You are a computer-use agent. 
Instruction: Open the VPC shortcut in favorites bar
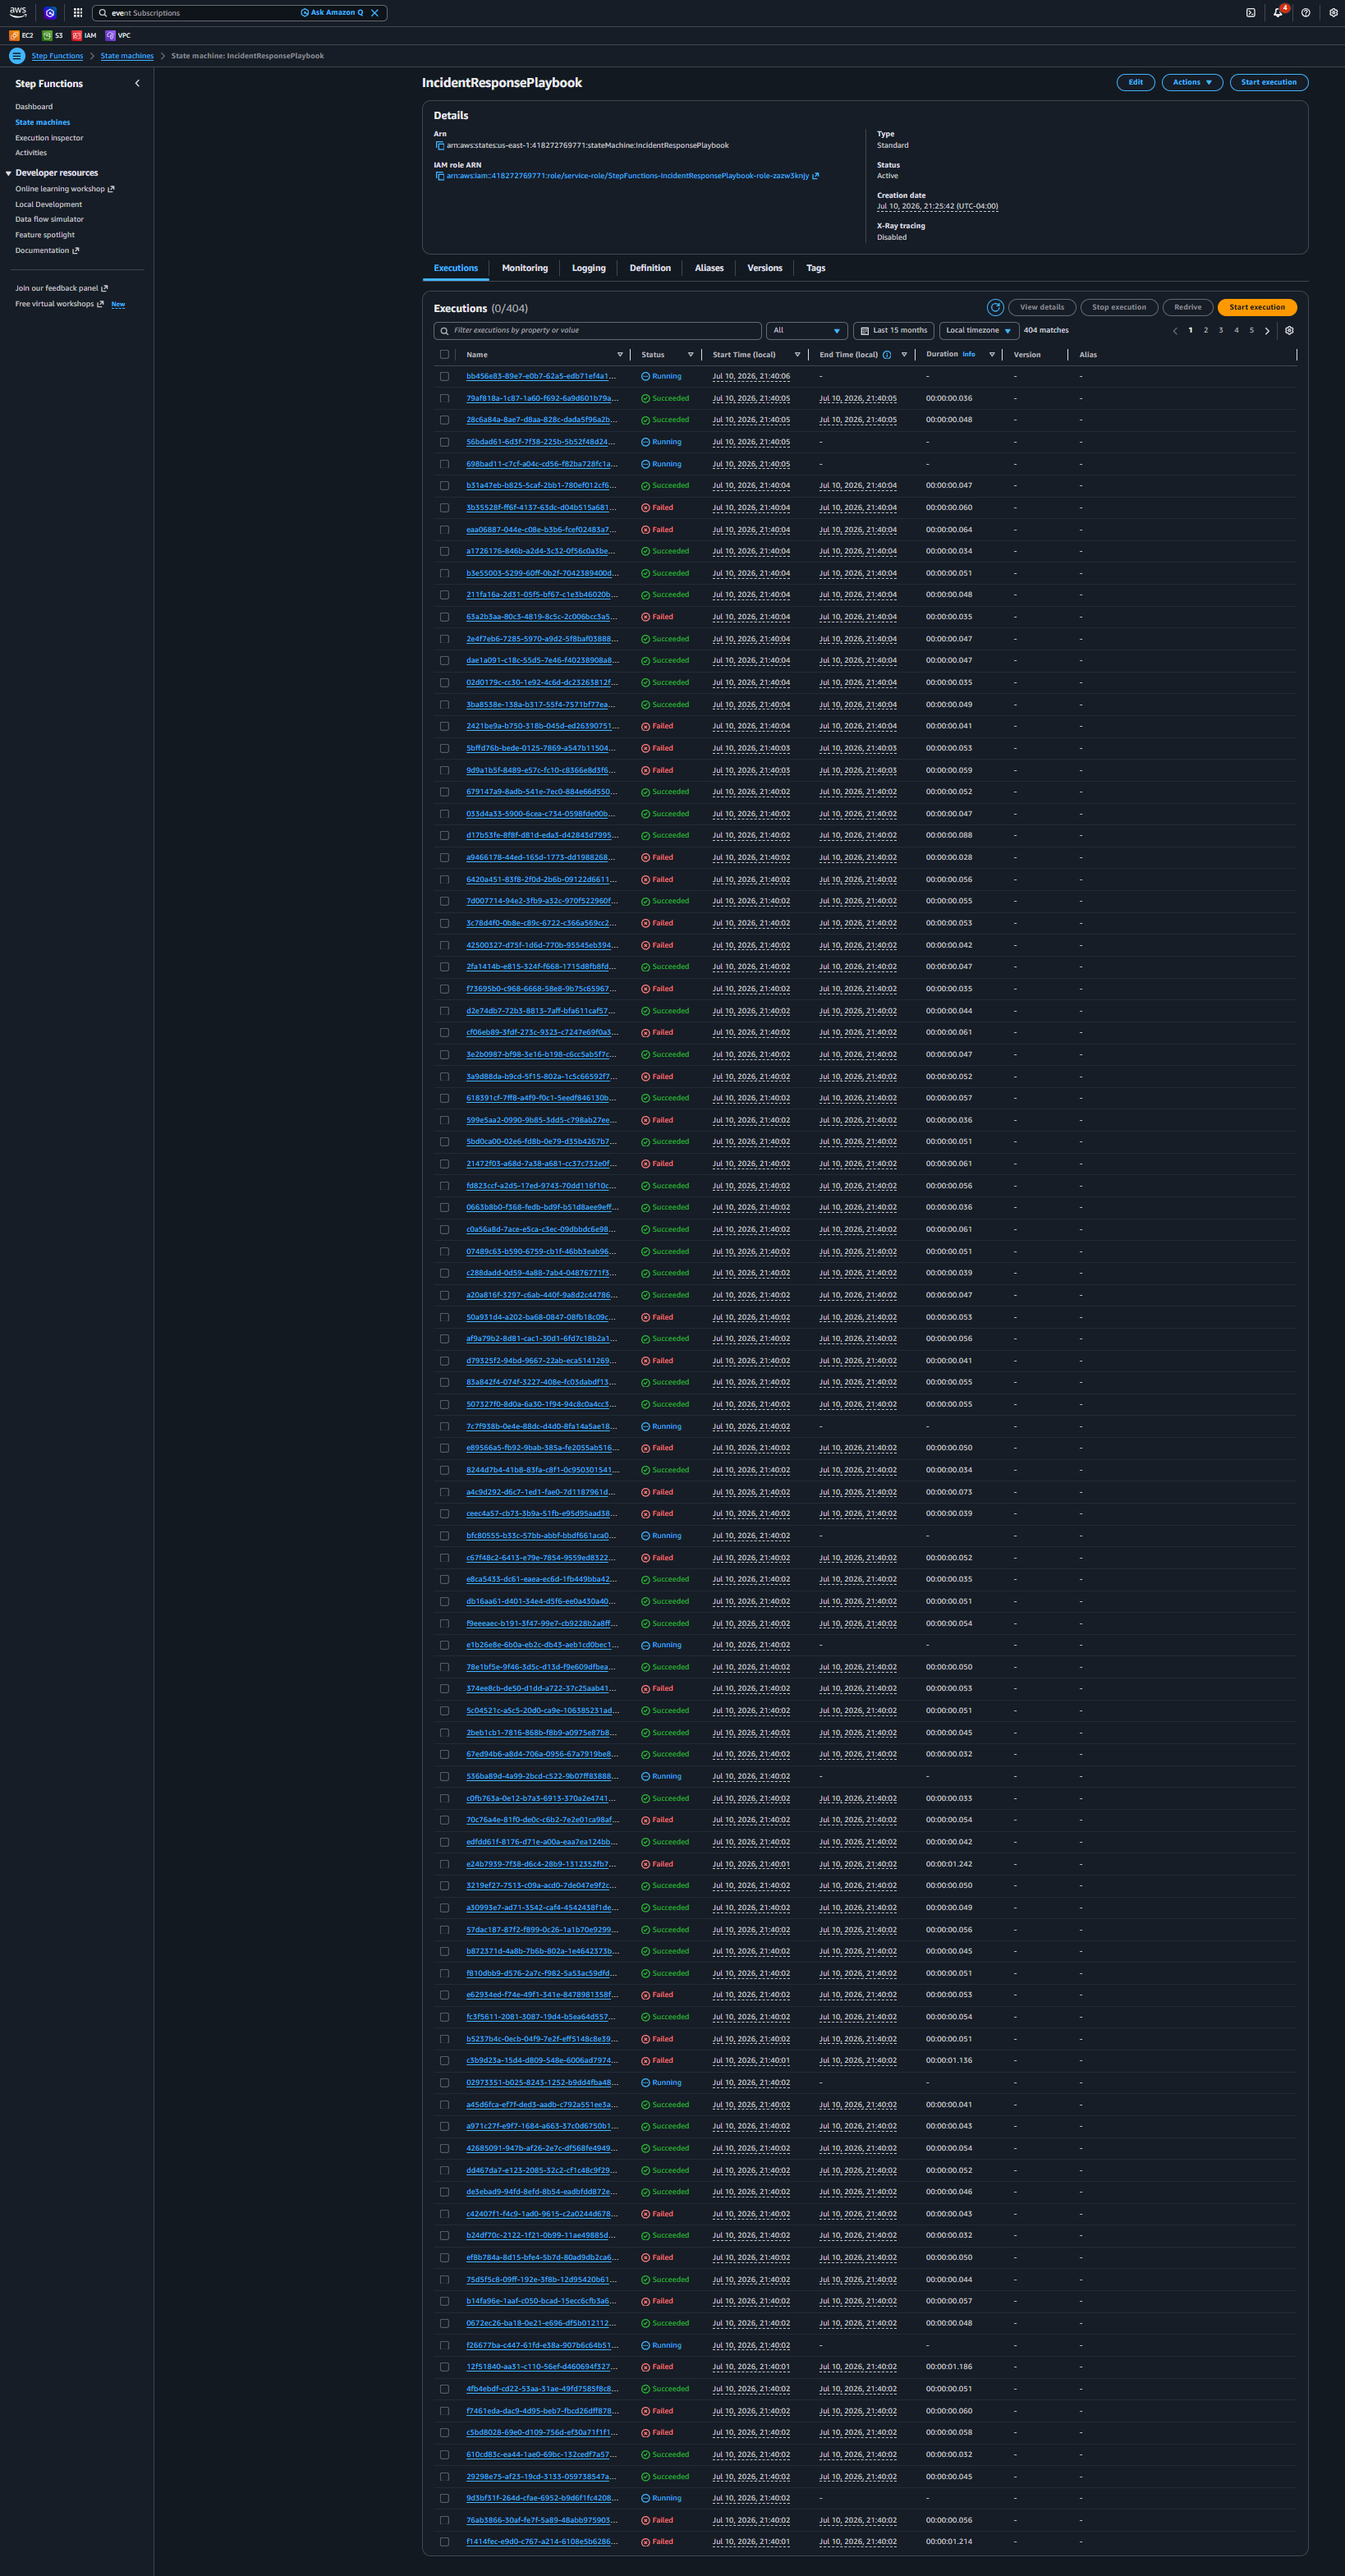(118, 35)
